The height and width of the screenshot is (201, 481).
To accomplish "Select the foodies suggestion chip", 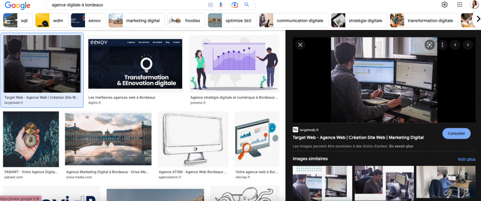I will click(x=186, y=21).
